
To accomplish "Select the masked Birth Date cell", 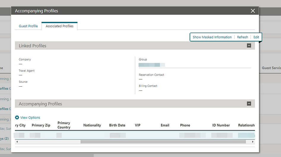I will 118,135.
